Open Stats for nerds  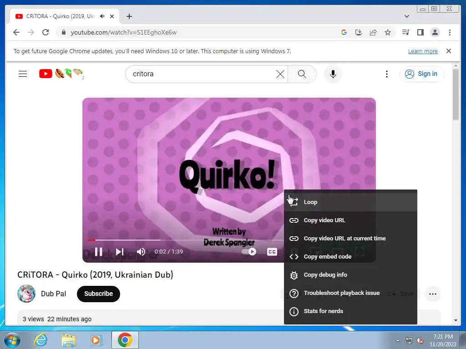350,311
